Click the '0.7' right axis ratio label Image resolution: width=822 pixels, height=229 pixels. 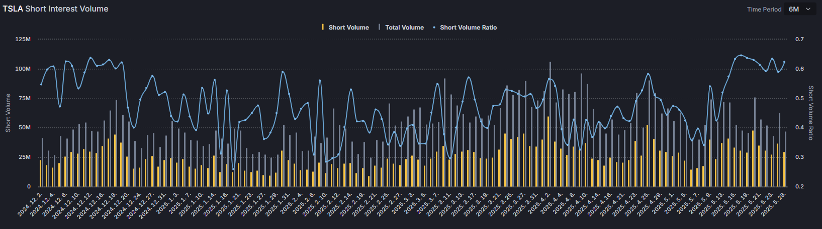pos(799,39)
